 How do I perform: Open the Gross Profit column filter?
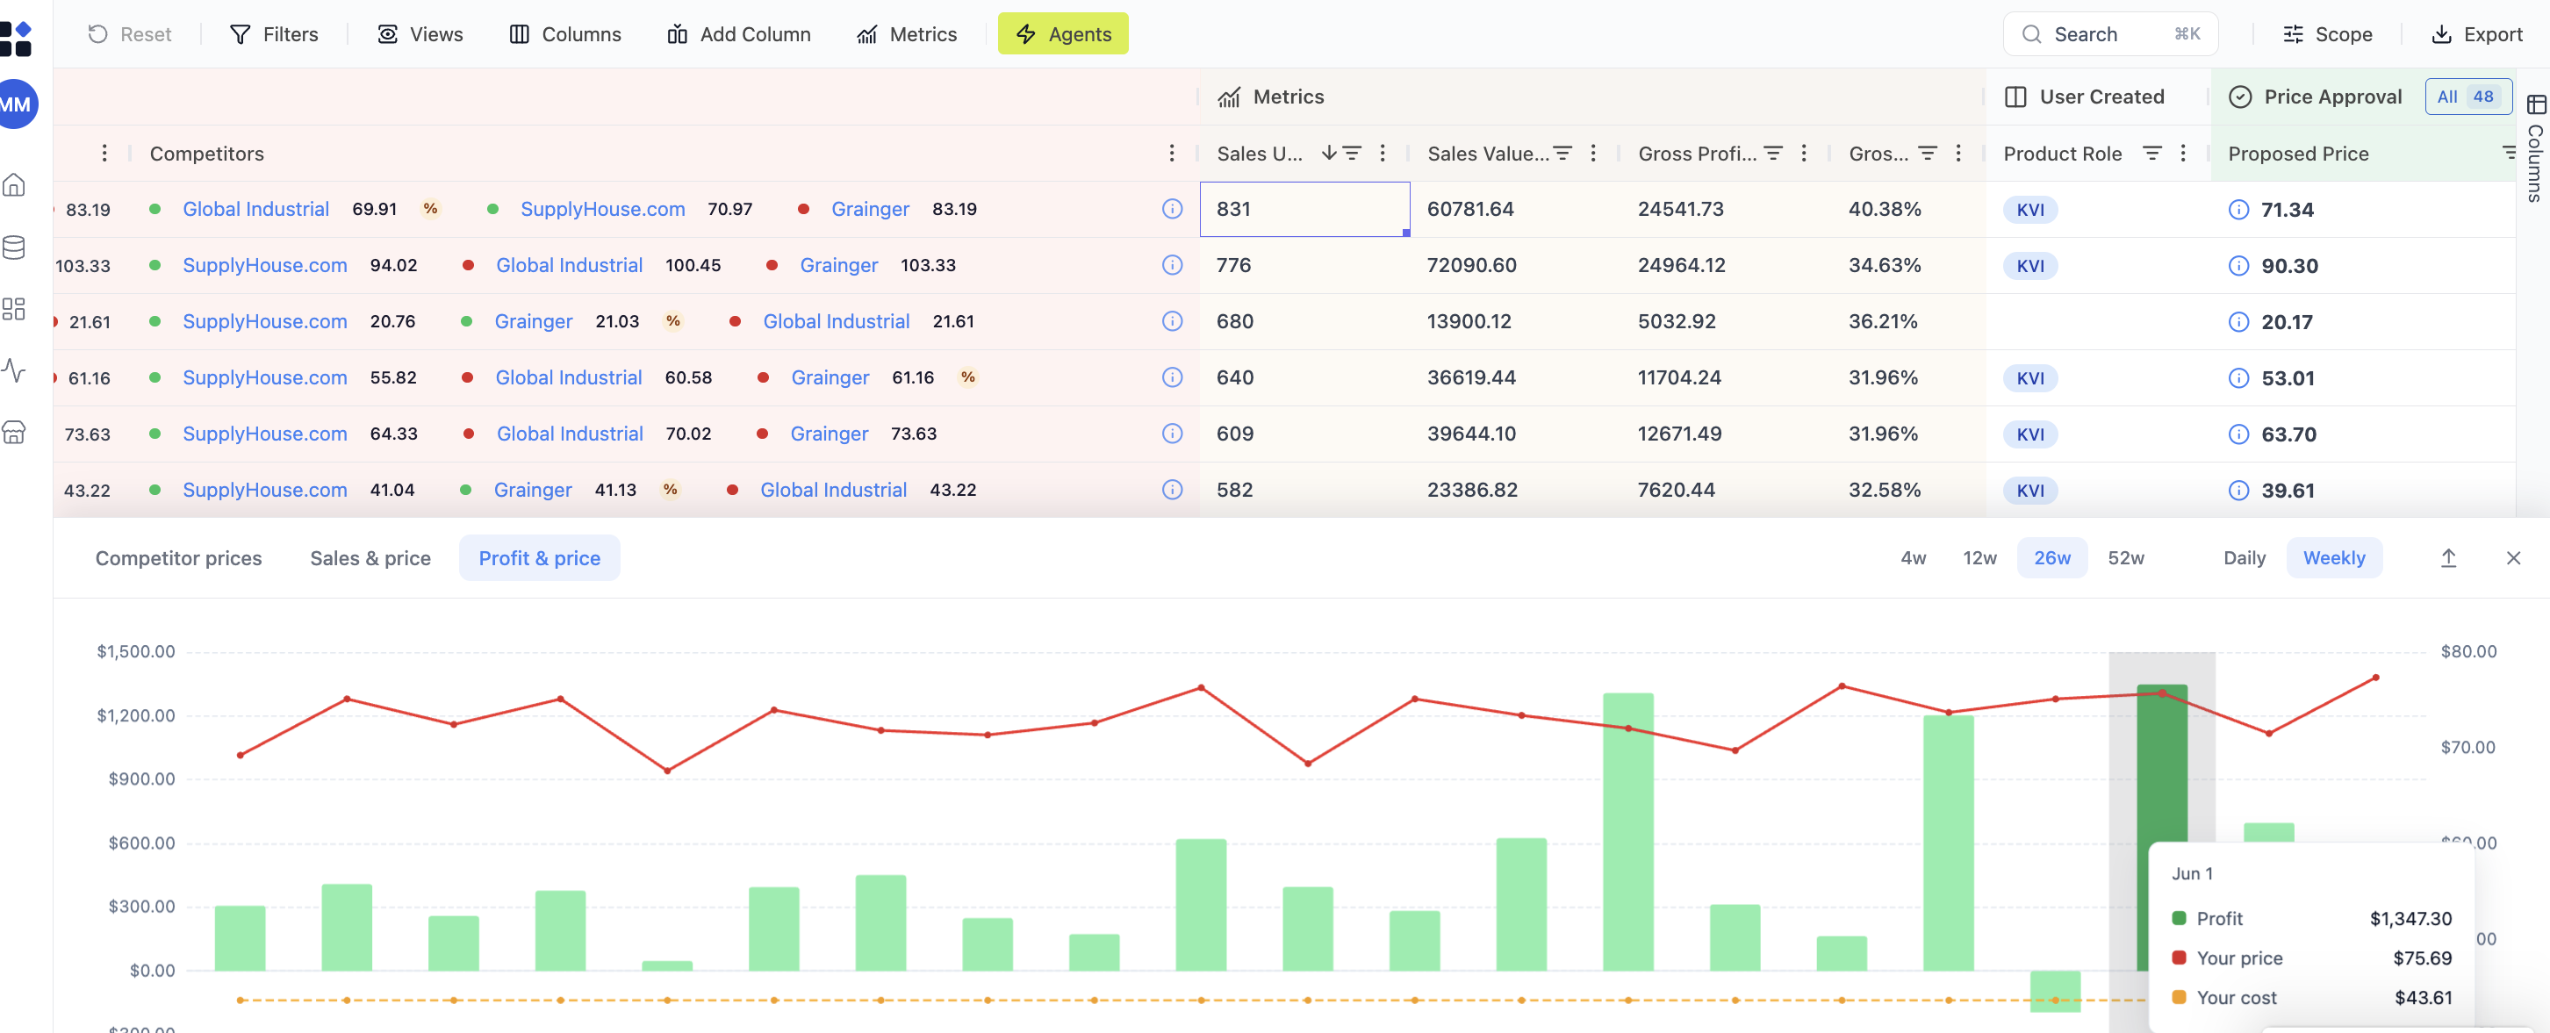[1774, 154]
